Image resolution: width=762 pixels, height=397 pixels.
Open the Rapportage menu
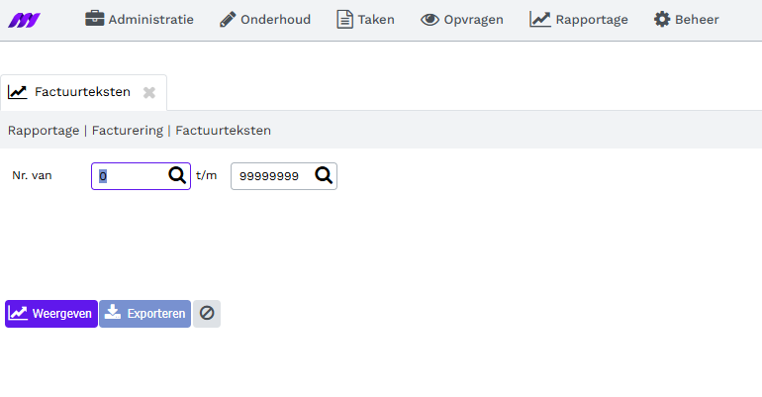click(579, 20)
